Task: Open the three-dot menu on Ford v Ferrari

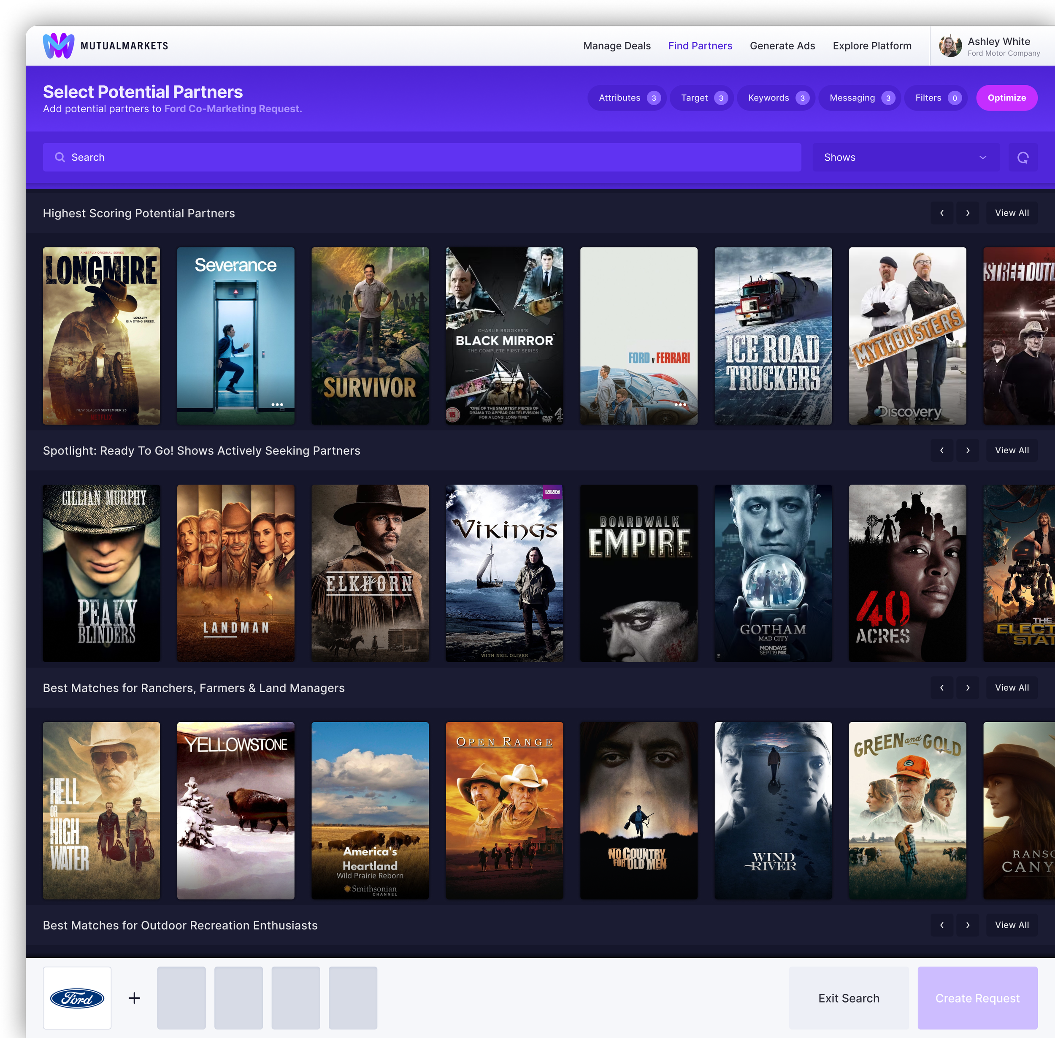Action: point(680,404)
